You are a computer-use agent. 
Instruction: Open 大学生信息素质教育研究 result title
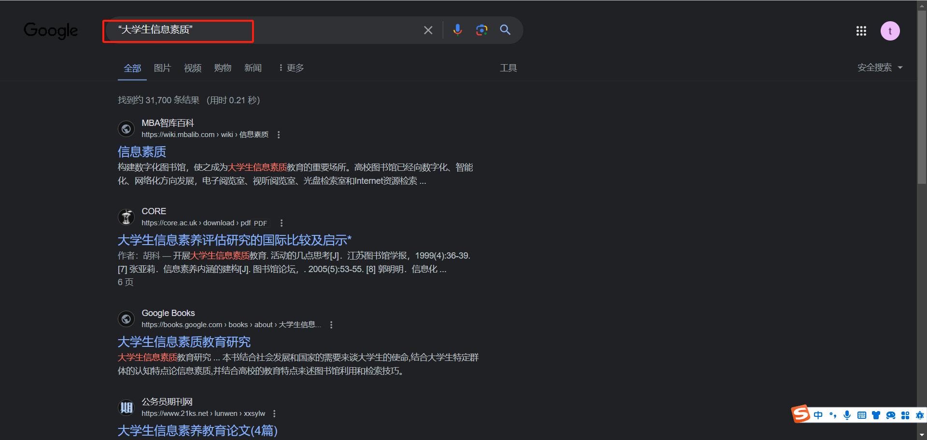(x=184, y=342)
